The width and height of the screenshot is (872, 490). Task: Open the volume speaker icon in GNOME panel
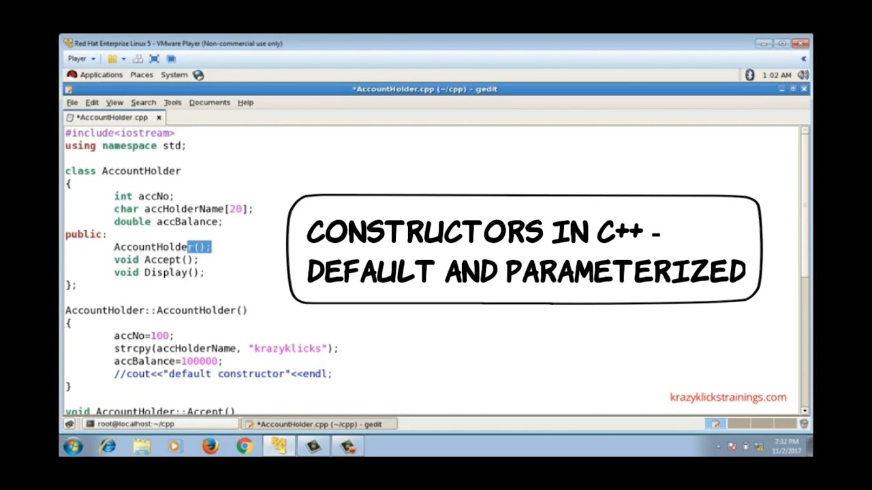(803, 75)
